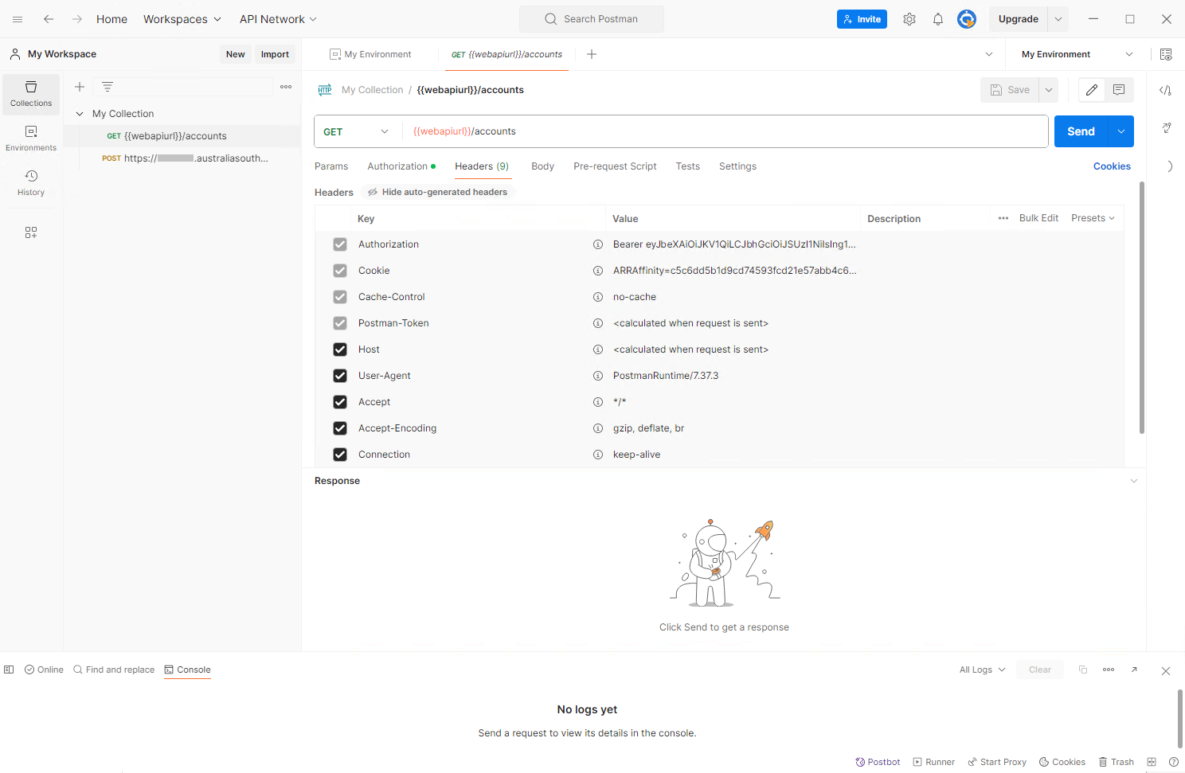The height and width of the screenshot is (773, 1185).
Task: Click the settings gear icon
Action: click(x=909, y=19)
